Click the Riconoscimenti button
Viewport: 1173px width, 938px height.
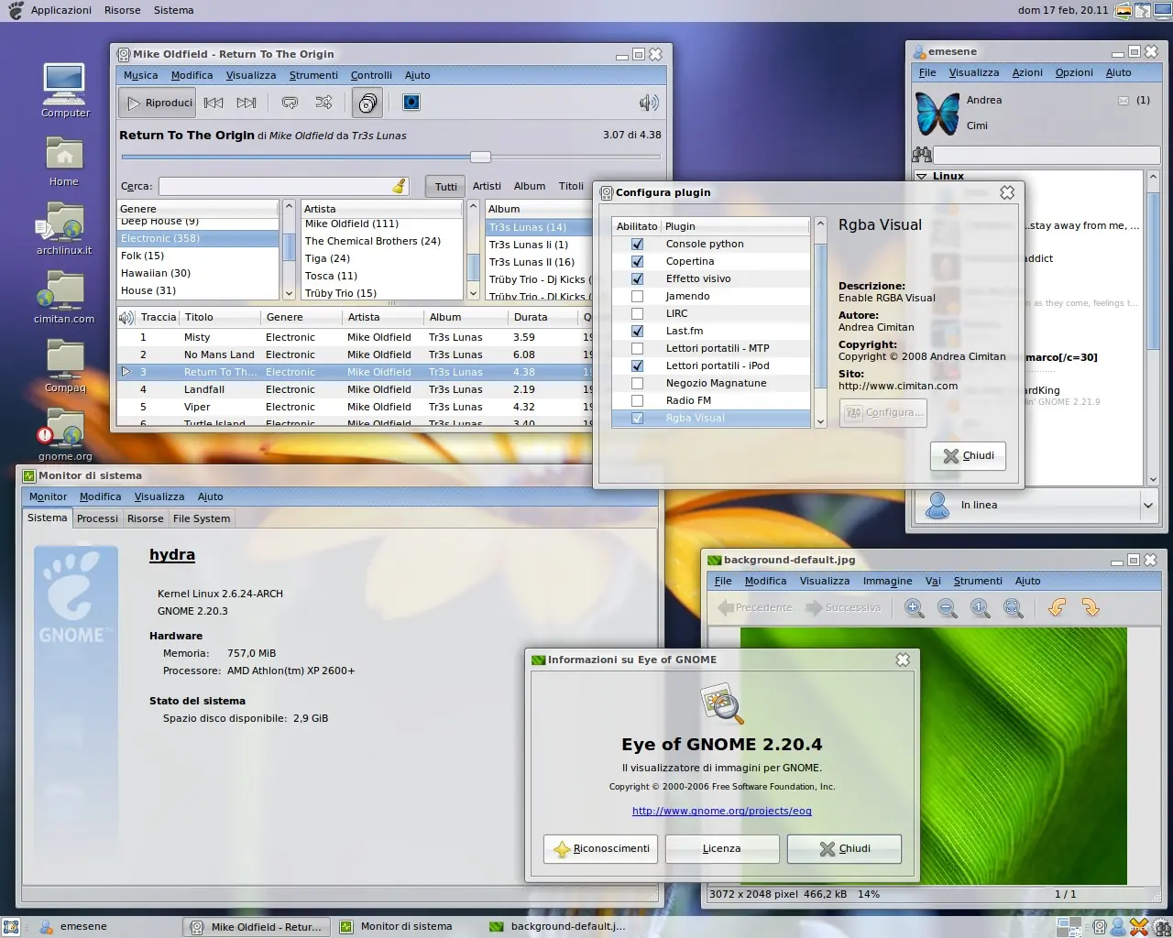601,848
